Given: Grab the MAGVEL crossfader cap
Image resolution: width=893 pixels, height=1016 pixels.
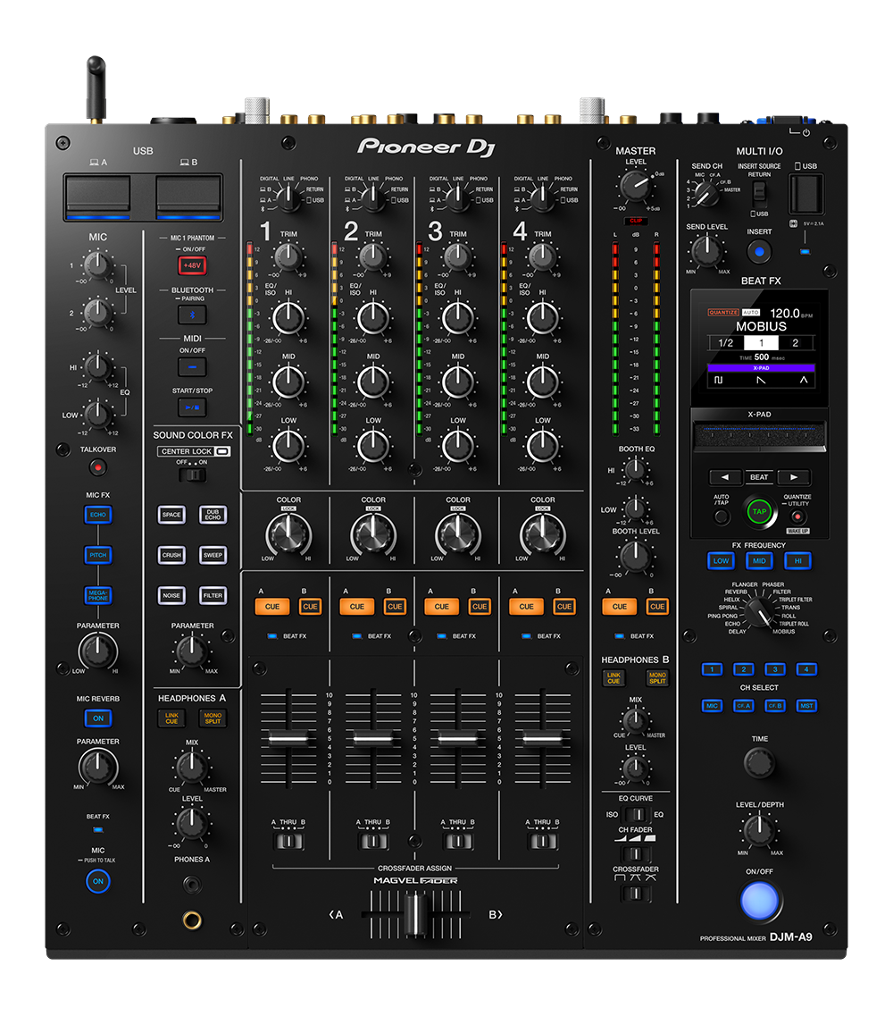Looking at the screenshot, I should (x=415, y=914).
